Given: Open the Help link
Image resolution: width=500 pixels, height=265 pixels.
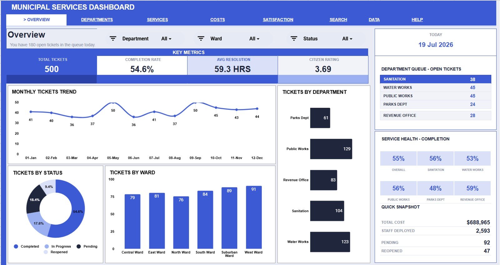Looking at the screenshot, I should pos(417,20).
